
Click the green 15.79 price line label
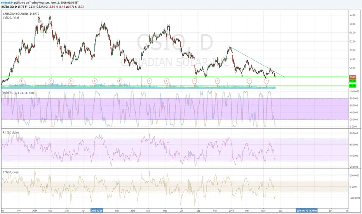point(353,81)
